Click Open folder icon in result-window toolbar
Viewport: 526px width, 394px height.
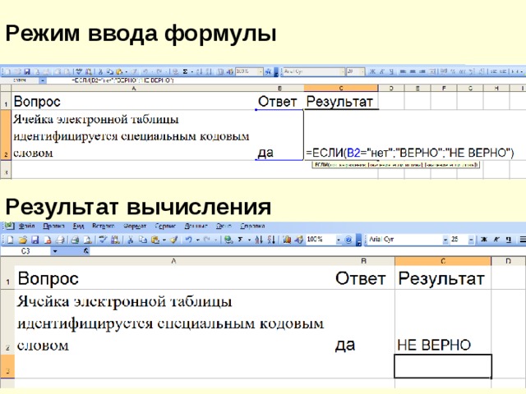(23, 240)
